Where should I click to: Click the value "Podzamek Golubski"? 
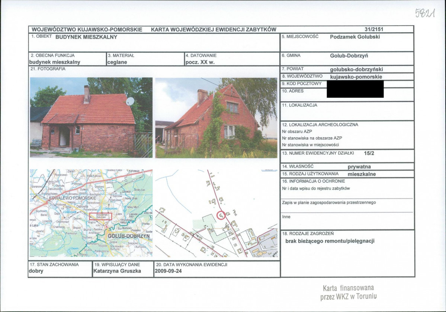coord(355,37)
